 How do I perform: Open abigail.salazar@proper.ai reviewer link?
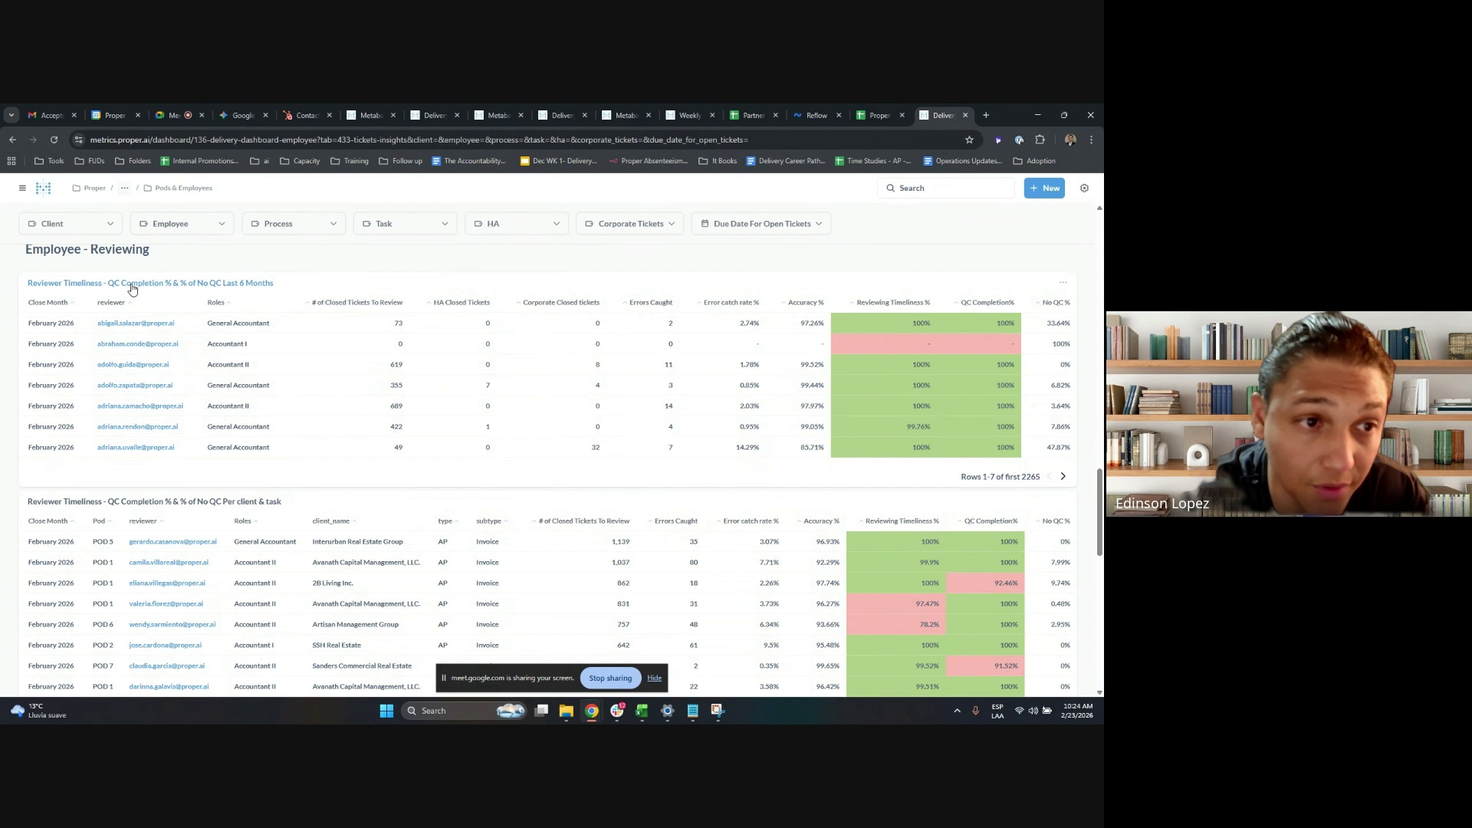[x=136, y=324]
